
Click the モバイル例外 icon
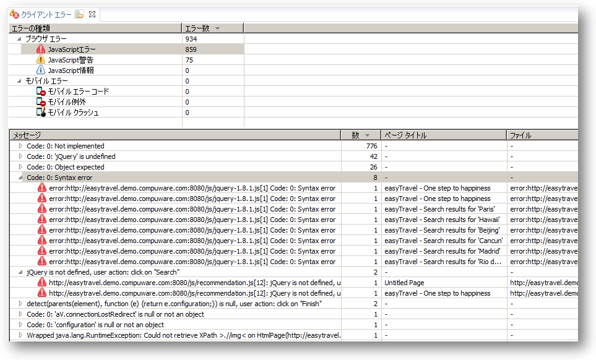coord(41,102)
